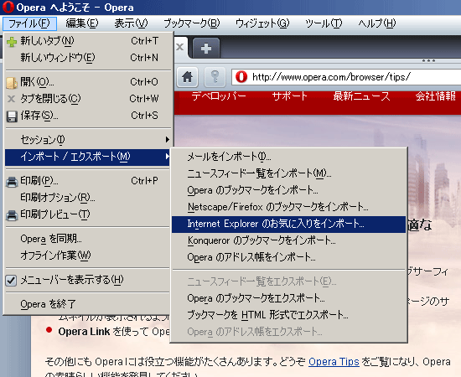Viewport: 461px width, 377px height.
Task: Click the green plus 新しいタブ icon
Action: [x=12, y=42]
